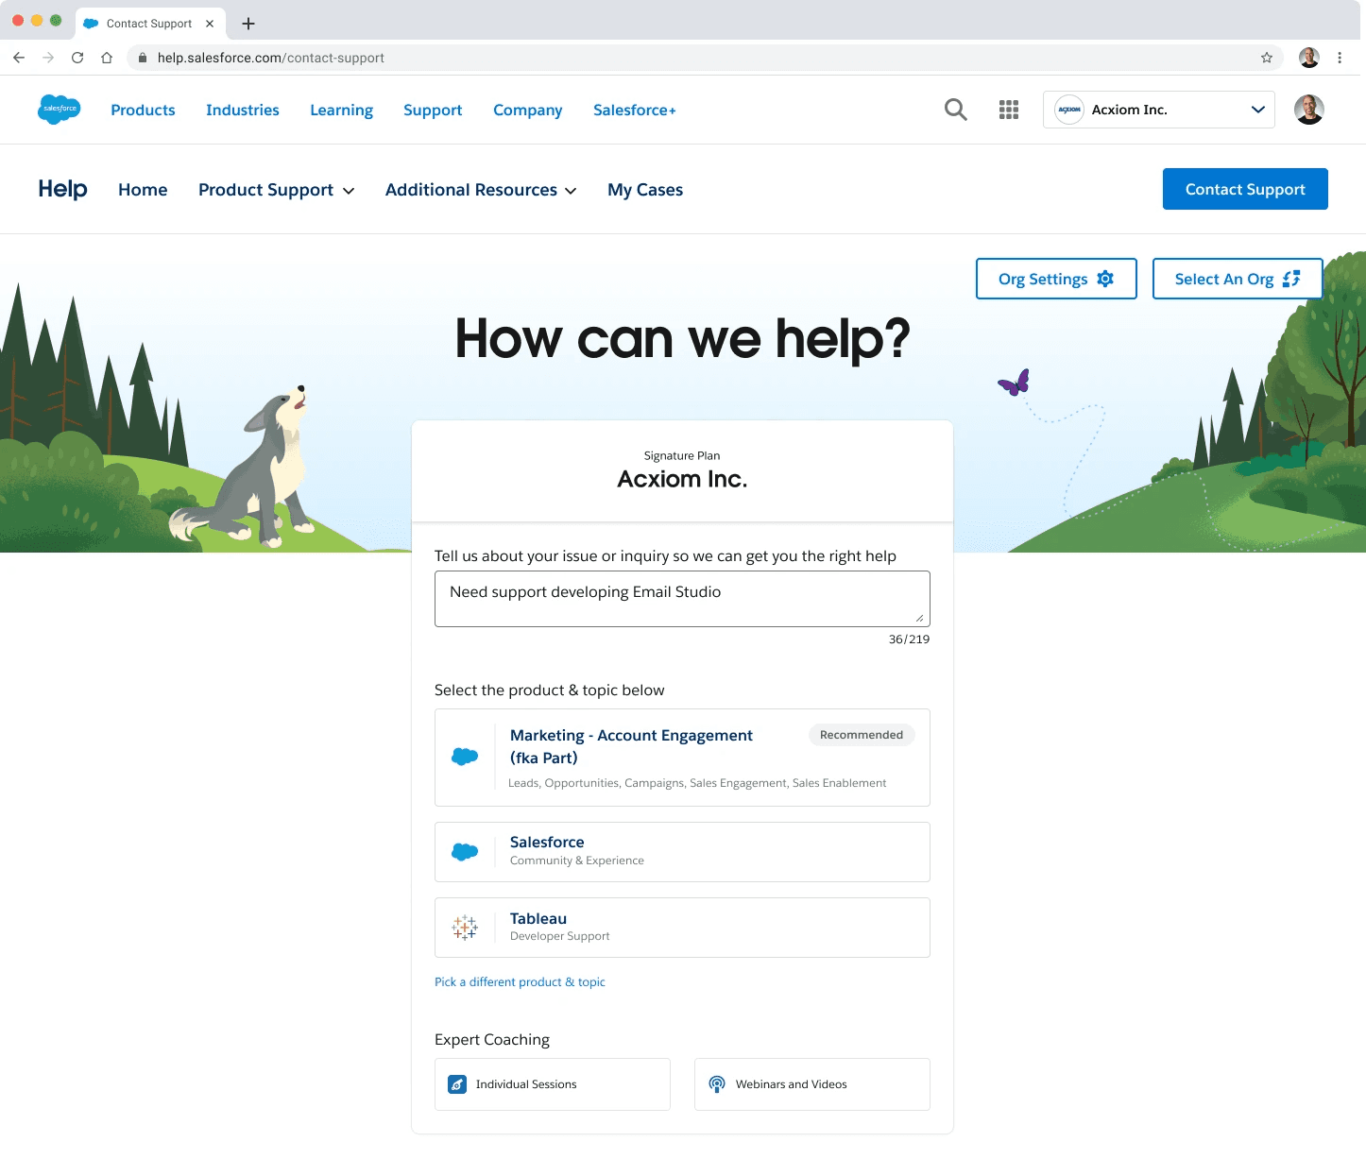Viewport: 1366px width, 1176px height.
Task: Open the Support menu
Action: 433,111
